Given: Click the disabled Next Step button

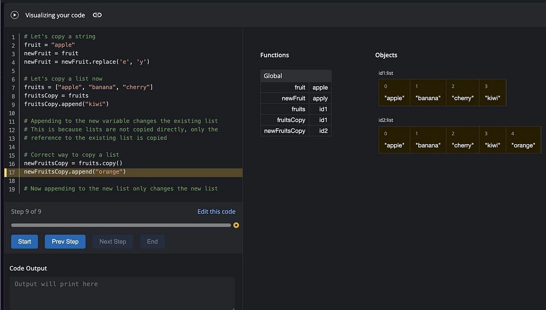Looking at the screenshot, I should (112, 241).
